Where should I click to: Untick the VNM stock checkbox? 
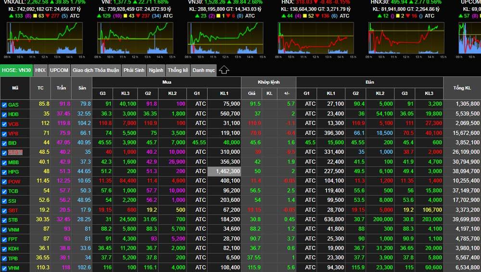4,230
